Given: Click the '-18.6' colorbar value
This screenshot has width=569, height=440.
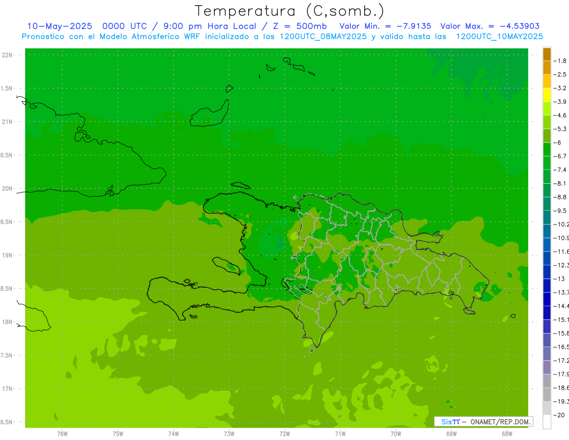Looking at the screenshot, I should point(561,388).
